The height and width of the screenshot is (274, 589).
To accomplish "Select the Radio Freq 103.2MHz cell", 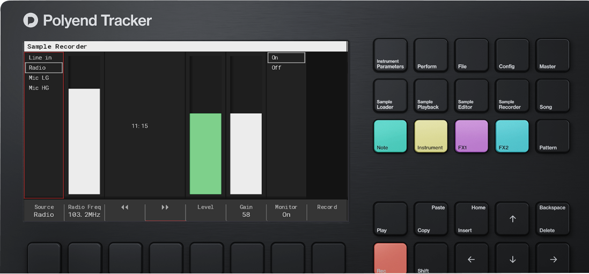I will (84, 211).
